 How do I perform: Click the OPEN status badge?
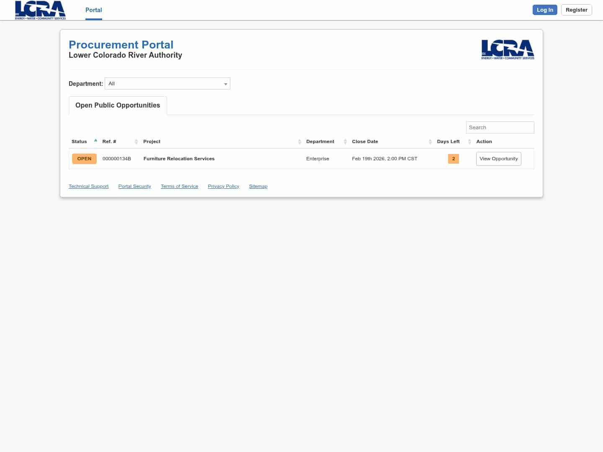(84, 159)
